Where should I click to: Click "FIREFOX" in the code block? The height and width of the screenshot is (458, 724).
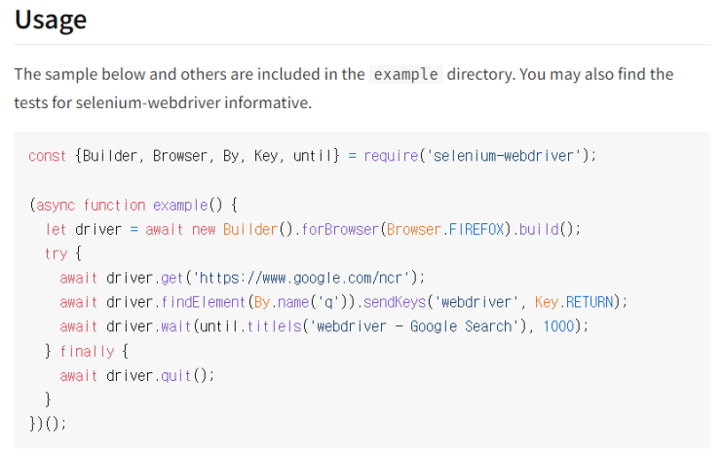click(x=476, y=229)
